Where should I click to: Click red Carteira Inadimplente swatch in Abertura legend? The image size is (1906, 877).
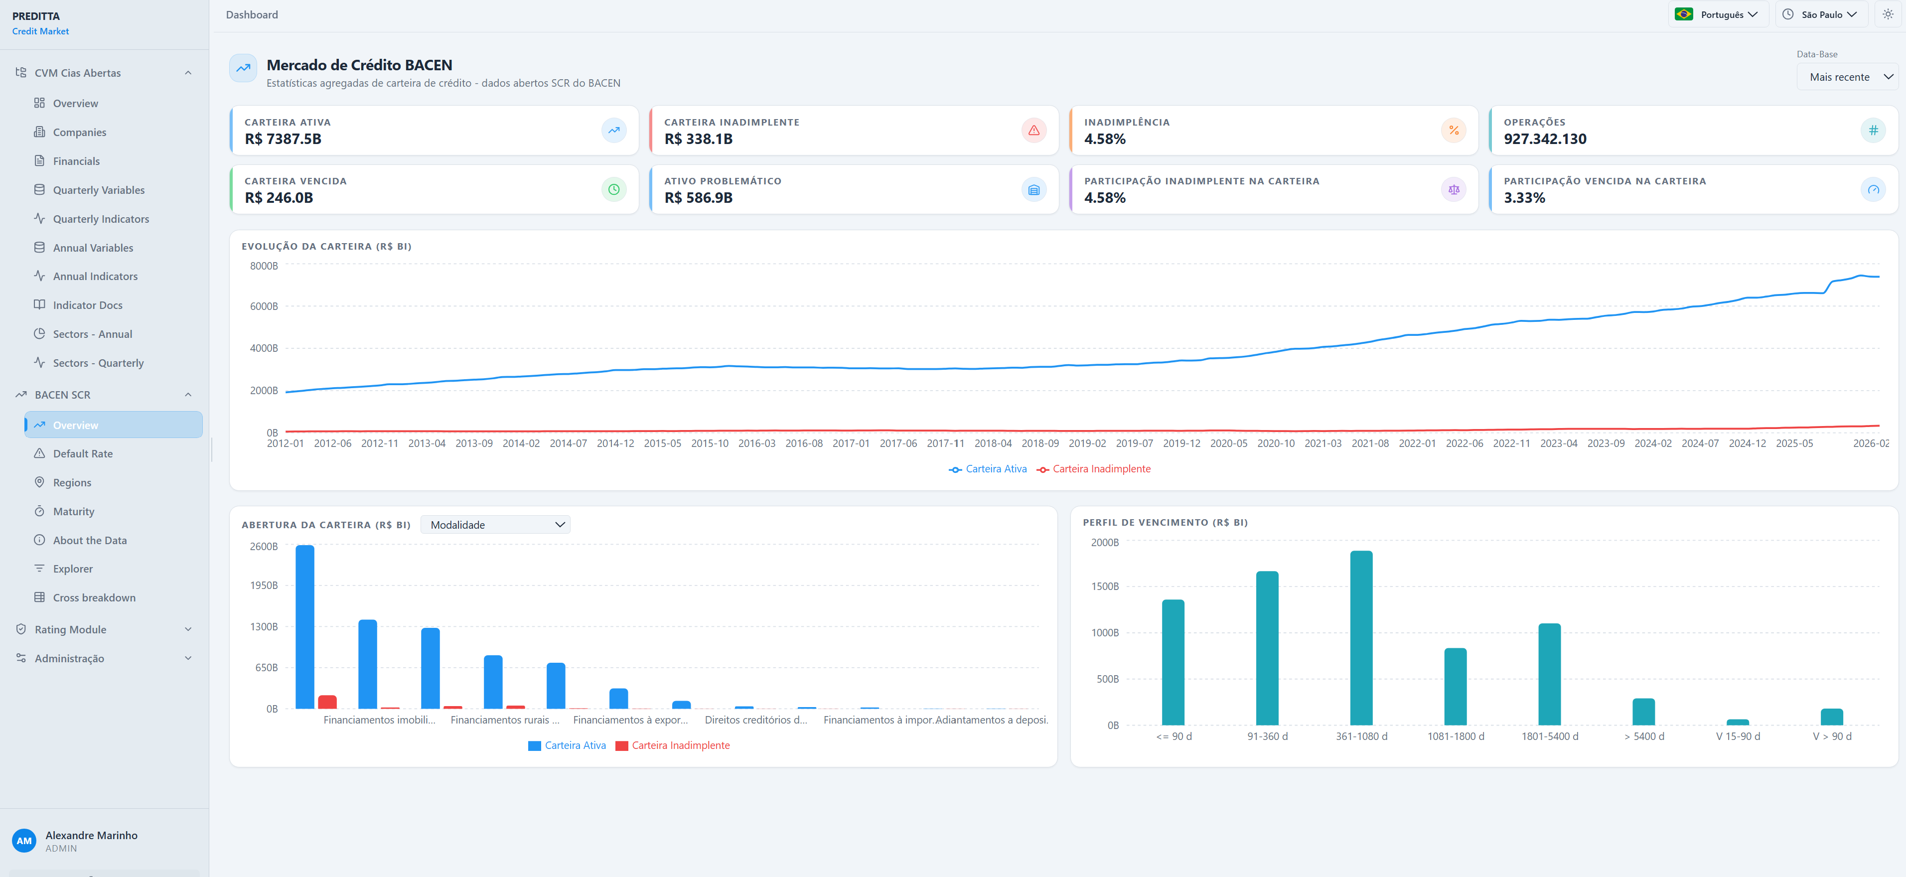point(621,746)
